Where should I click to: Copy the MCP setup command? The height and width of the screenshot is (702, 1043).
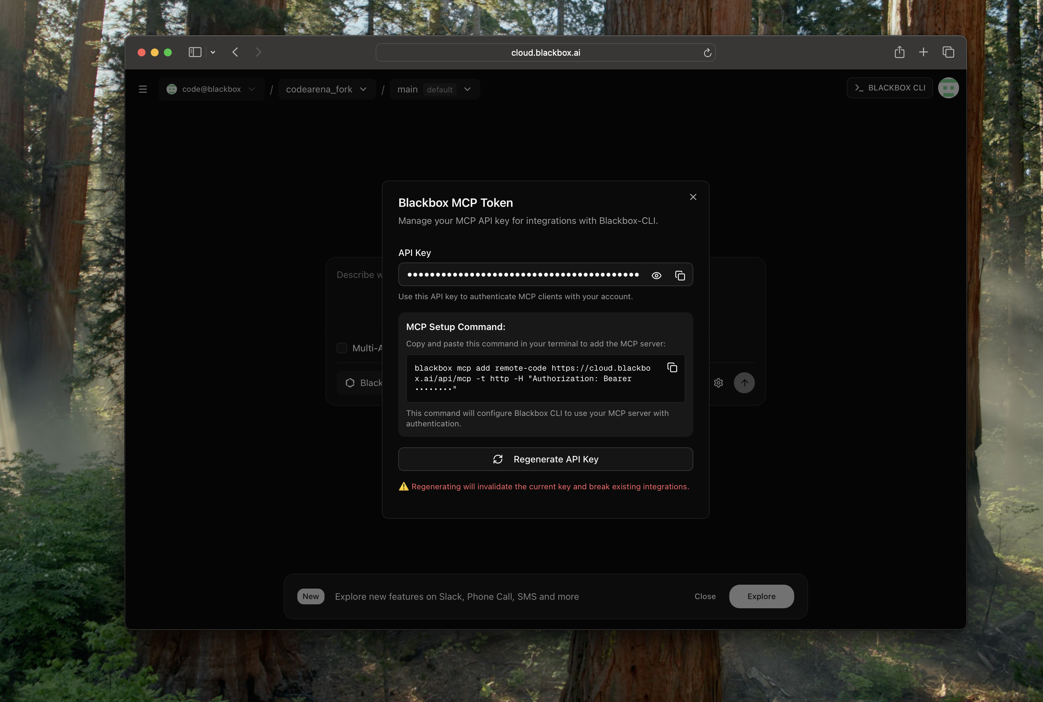pos(672,368)
